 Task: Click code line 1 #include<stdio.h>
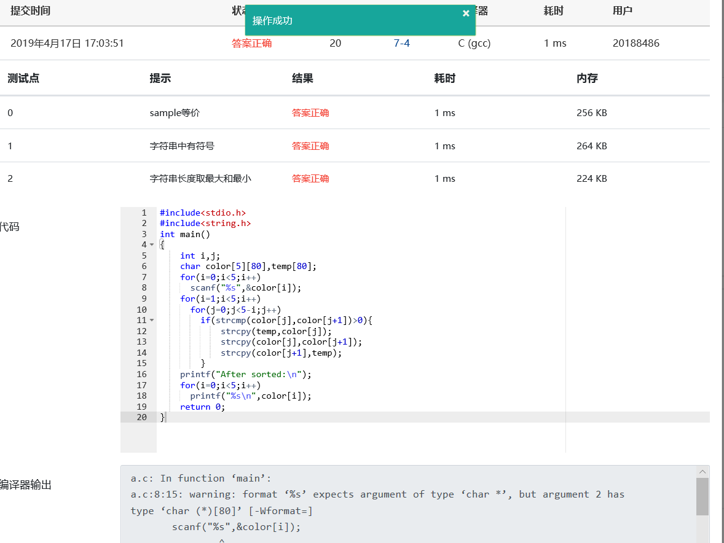[x=203, y=213]
